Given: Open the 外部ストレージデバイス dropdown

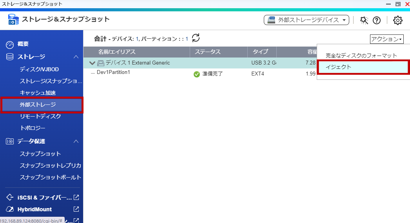Looking at the screenshot, I should 306,20.
